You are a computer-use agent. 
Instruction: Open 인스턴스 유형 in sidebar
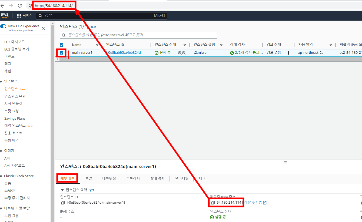point(15,96)
